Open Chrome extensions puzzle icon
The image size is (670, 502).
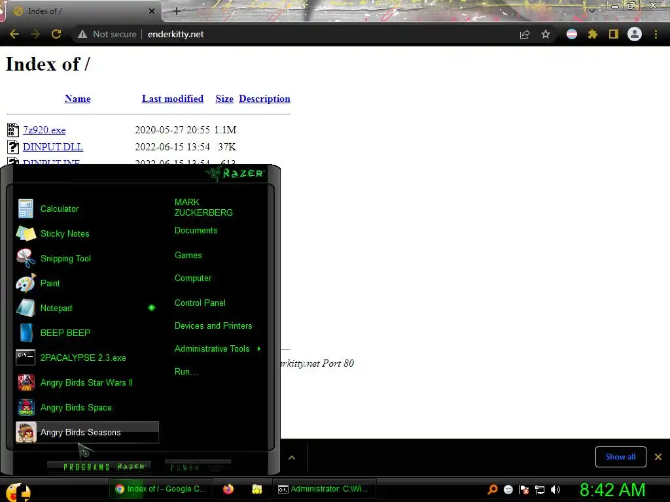593,34
